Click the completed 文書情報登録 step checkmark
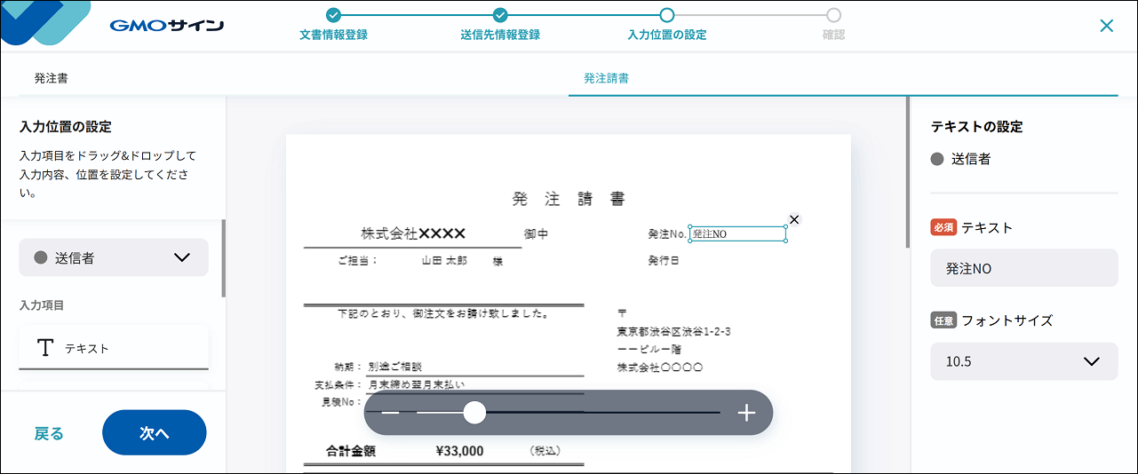Viewport: 1138px width, 474px height. pos(333,15)
